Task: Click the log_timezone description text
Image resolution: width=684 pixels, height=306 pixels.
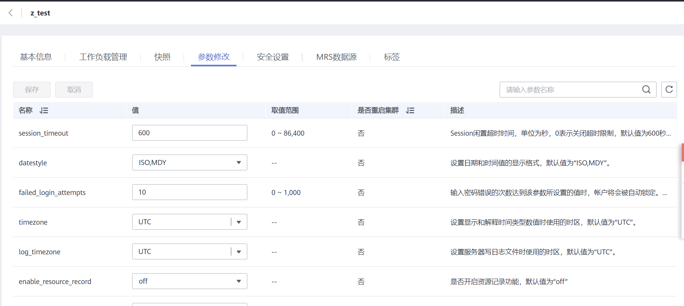Action: (x=534, y=252)
